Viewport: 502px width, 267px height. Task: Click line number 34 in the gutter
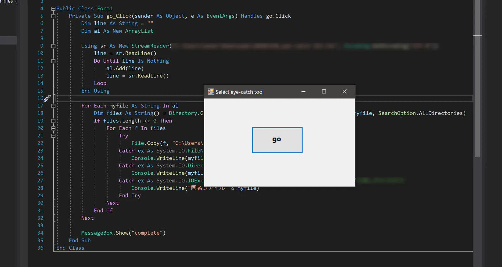point(40,233)
